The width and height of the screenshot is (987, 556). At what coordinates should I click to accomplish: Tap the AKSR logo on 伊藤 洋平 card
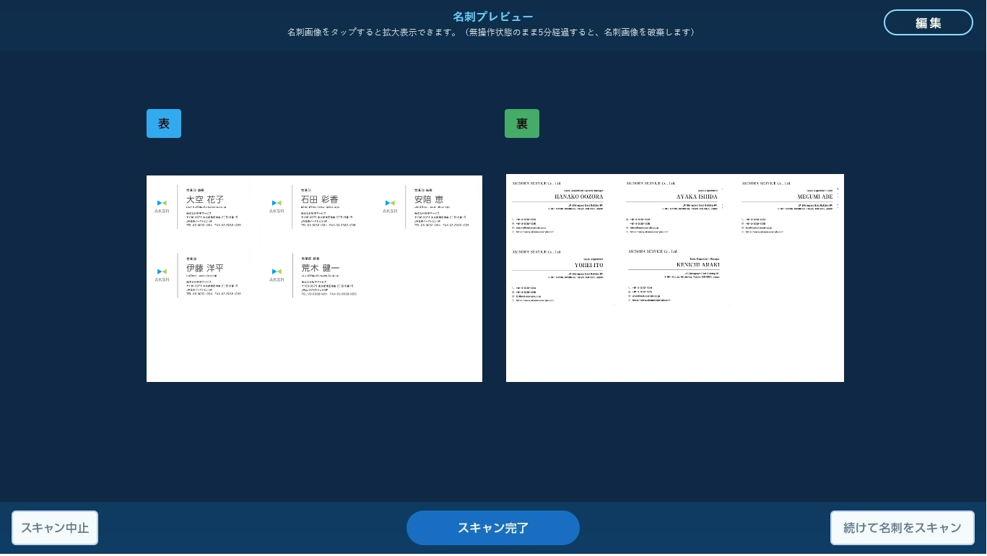[x=162, y=274]
